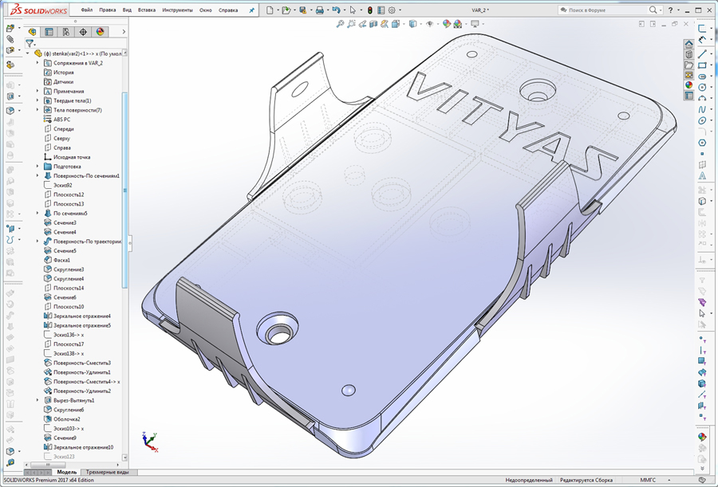Open the ММГС units selector in status bar
The width and height of the screenshot is (718, 487).
[x=648, y=480]
